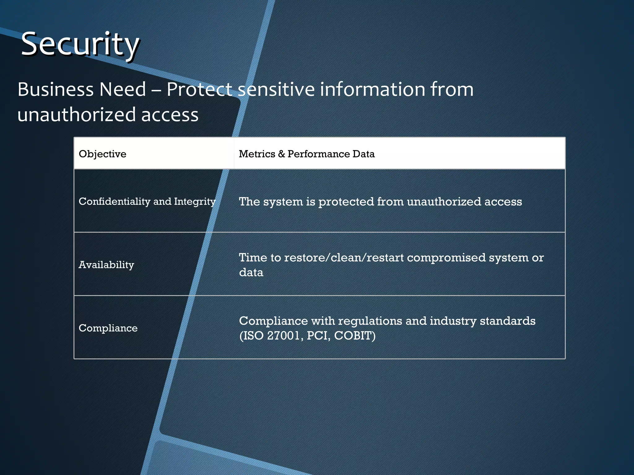Click the word 'data' in Availability row

(x=251, y=272)
